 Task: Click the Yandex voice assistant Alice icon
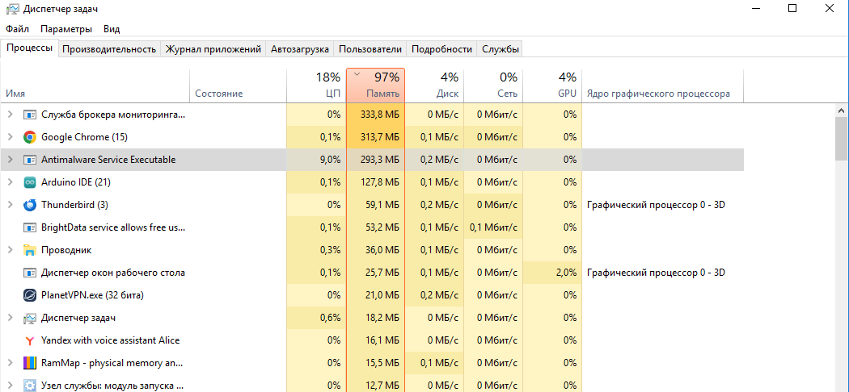point(30,340)
